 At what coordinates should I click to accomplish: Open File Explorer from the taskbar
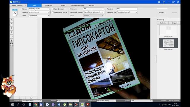(71, 104)
